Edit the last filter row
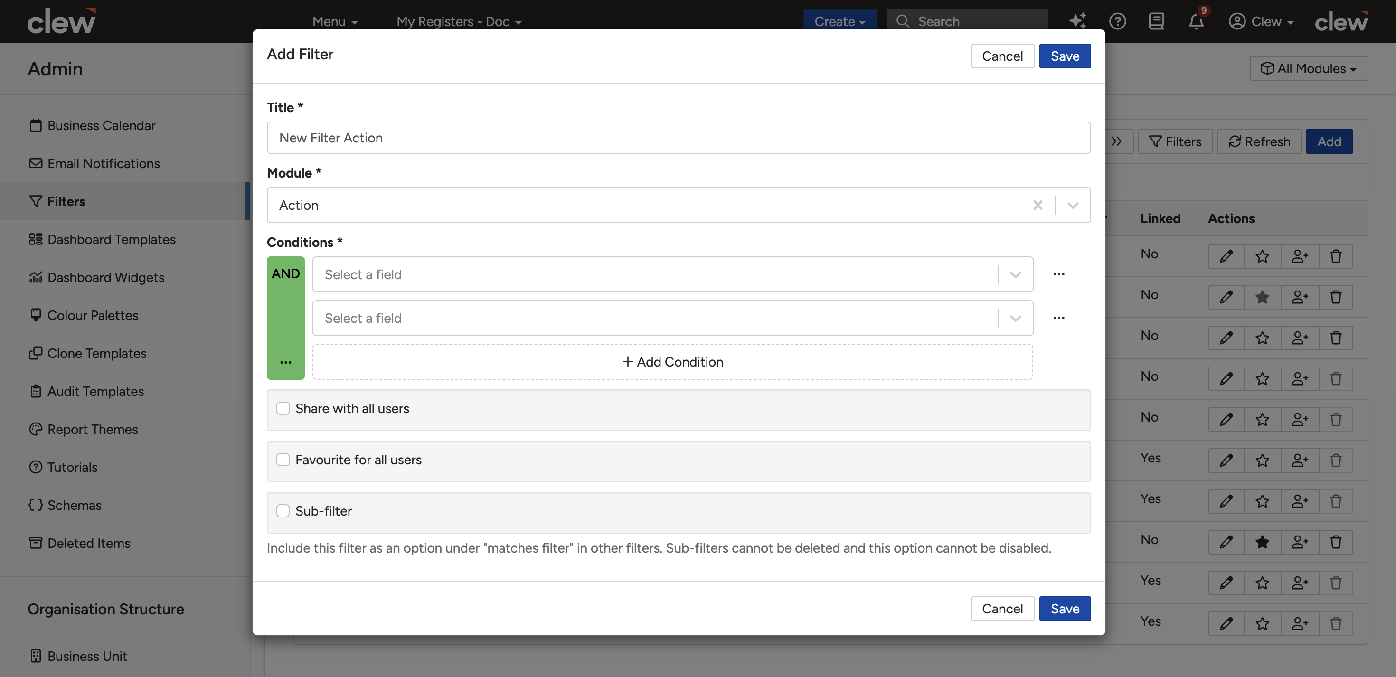 tap(1226, 623)
